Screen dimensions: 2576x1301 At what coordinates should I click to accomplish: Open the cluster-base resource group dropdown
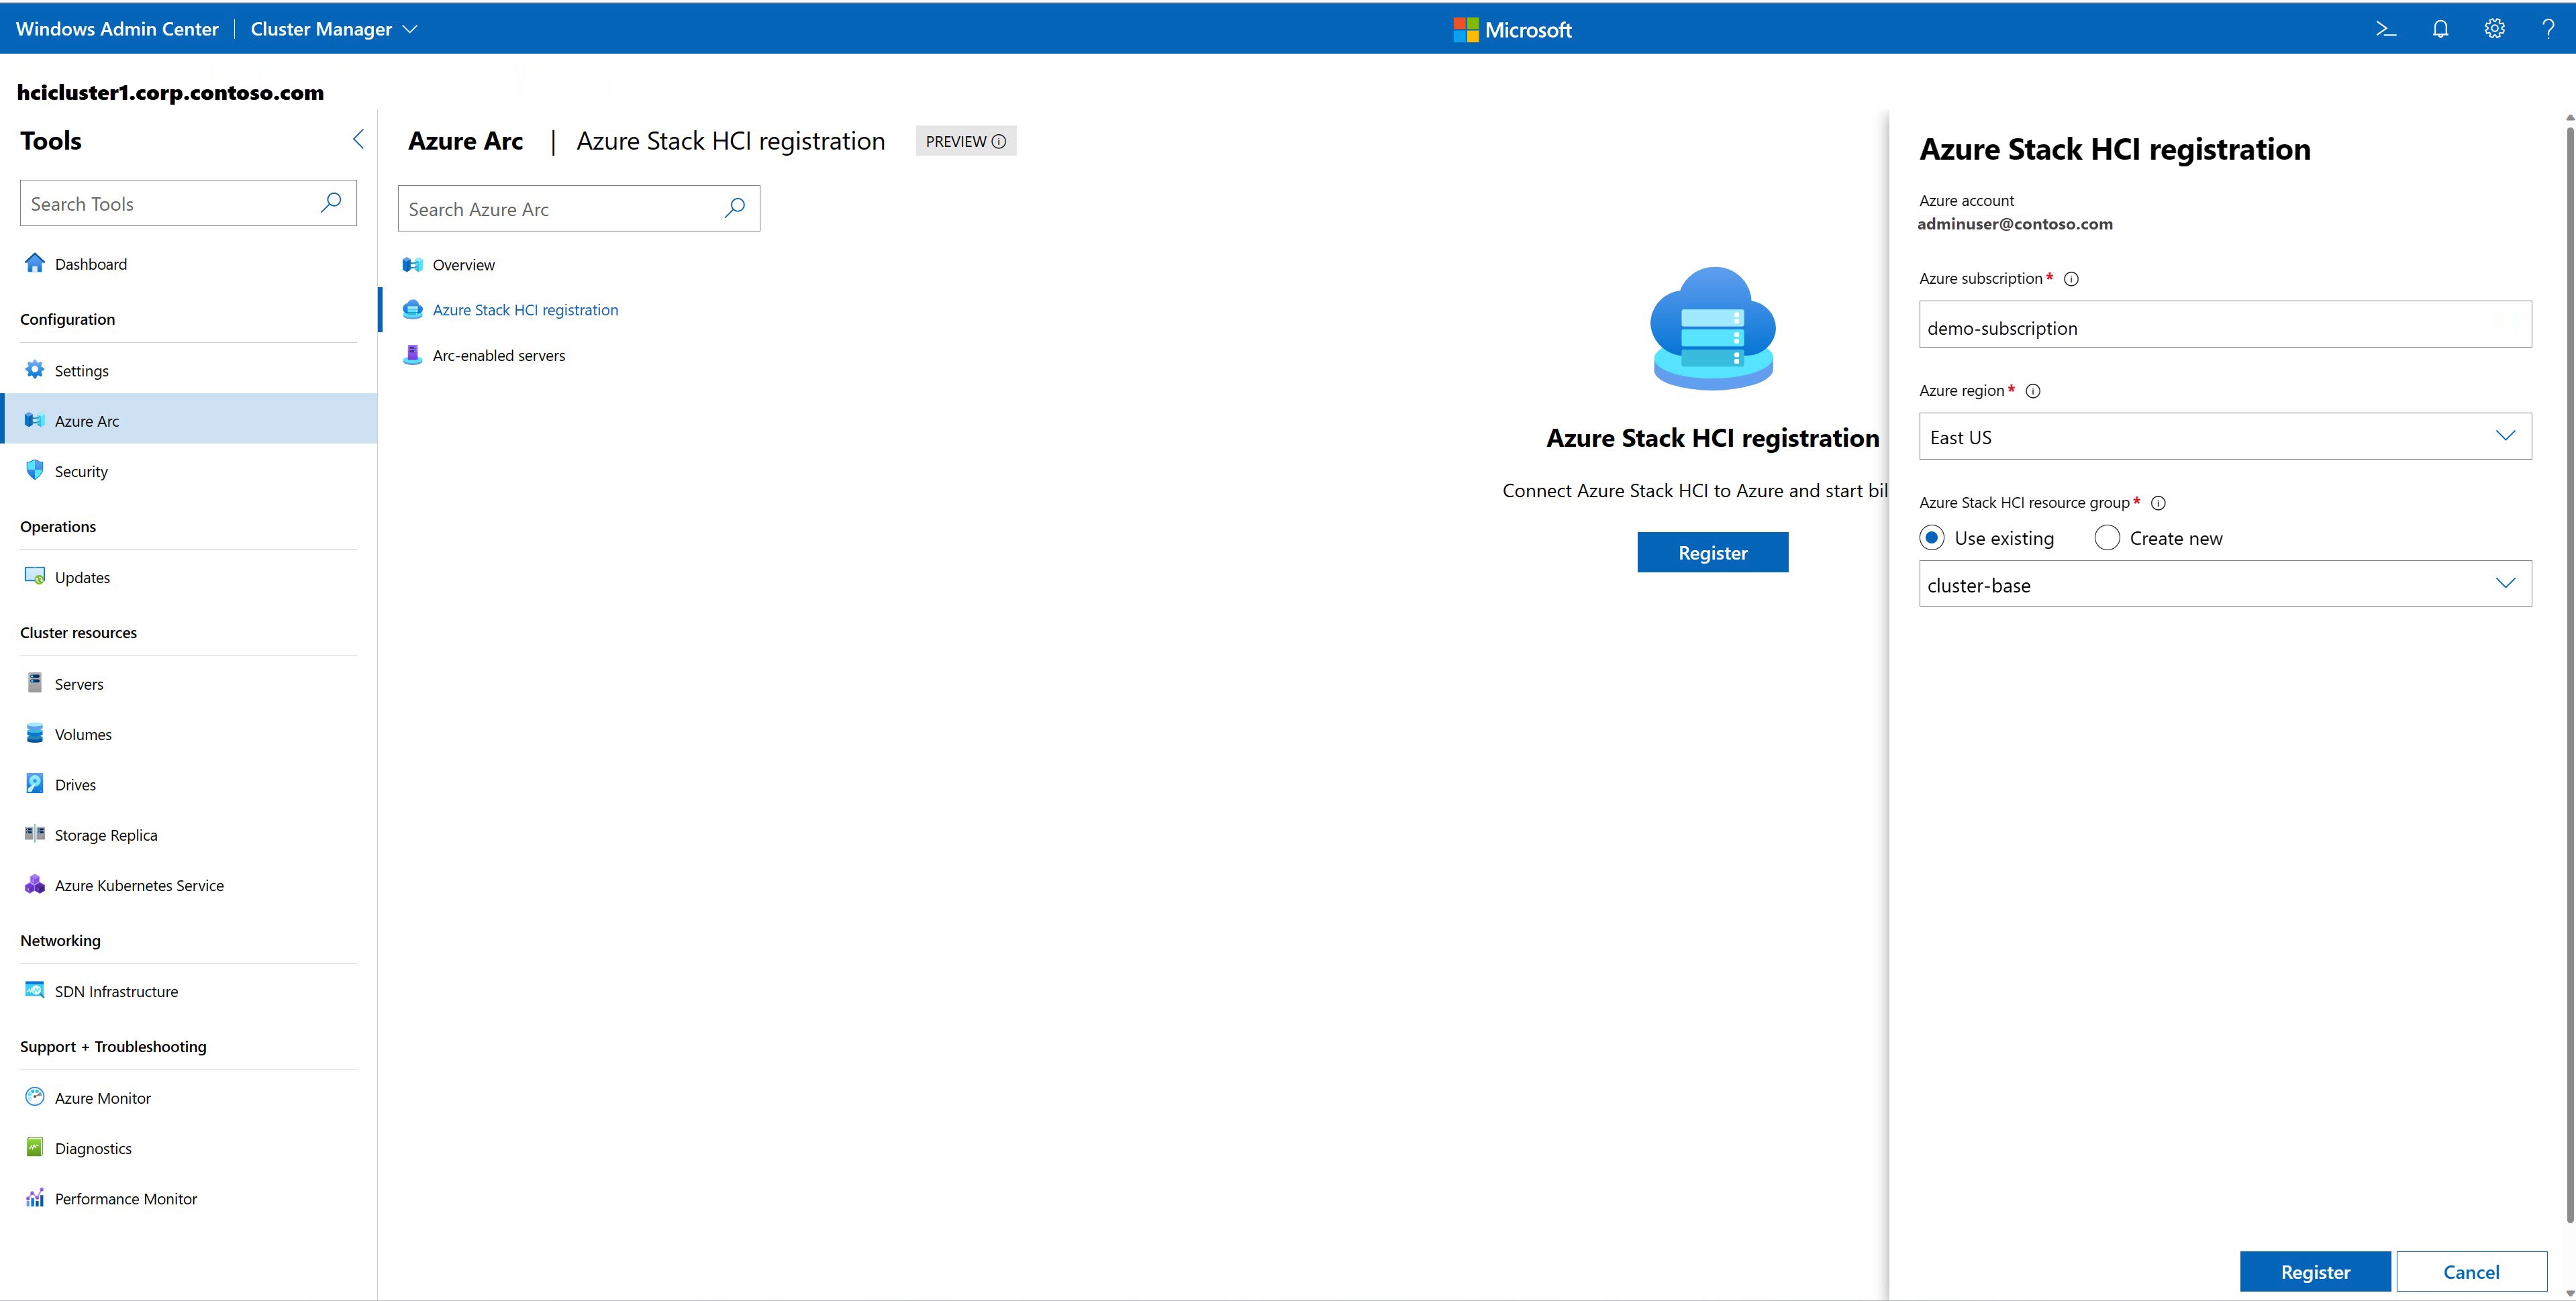tap(2504, 584)
